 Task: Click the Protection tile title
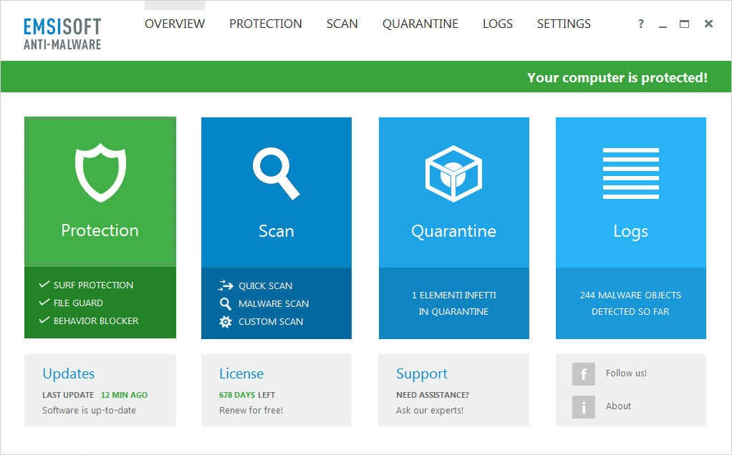point(100,230)
